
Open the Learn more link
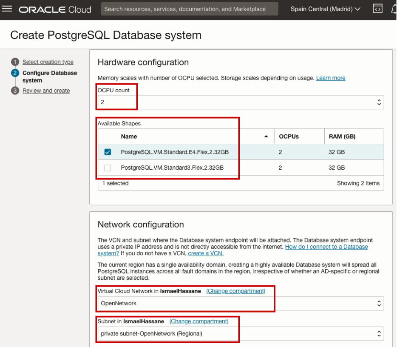click(x=331, y=78)
